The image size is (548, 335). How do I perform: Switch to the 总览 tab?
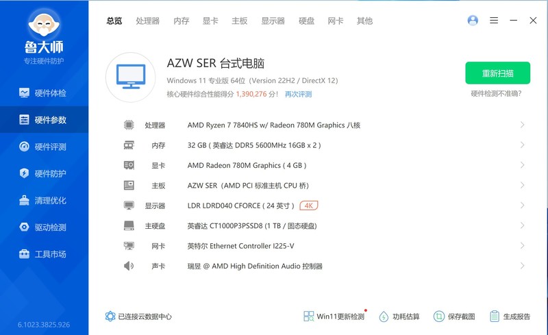(114, 21)
